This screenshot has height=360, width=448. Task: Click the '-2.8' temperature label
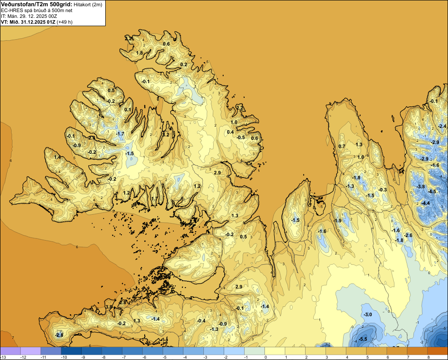pyautogui.click(x=59, y=335)
